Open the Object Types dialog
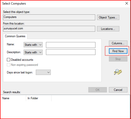131x119 pixels. (x=108, y=17)
